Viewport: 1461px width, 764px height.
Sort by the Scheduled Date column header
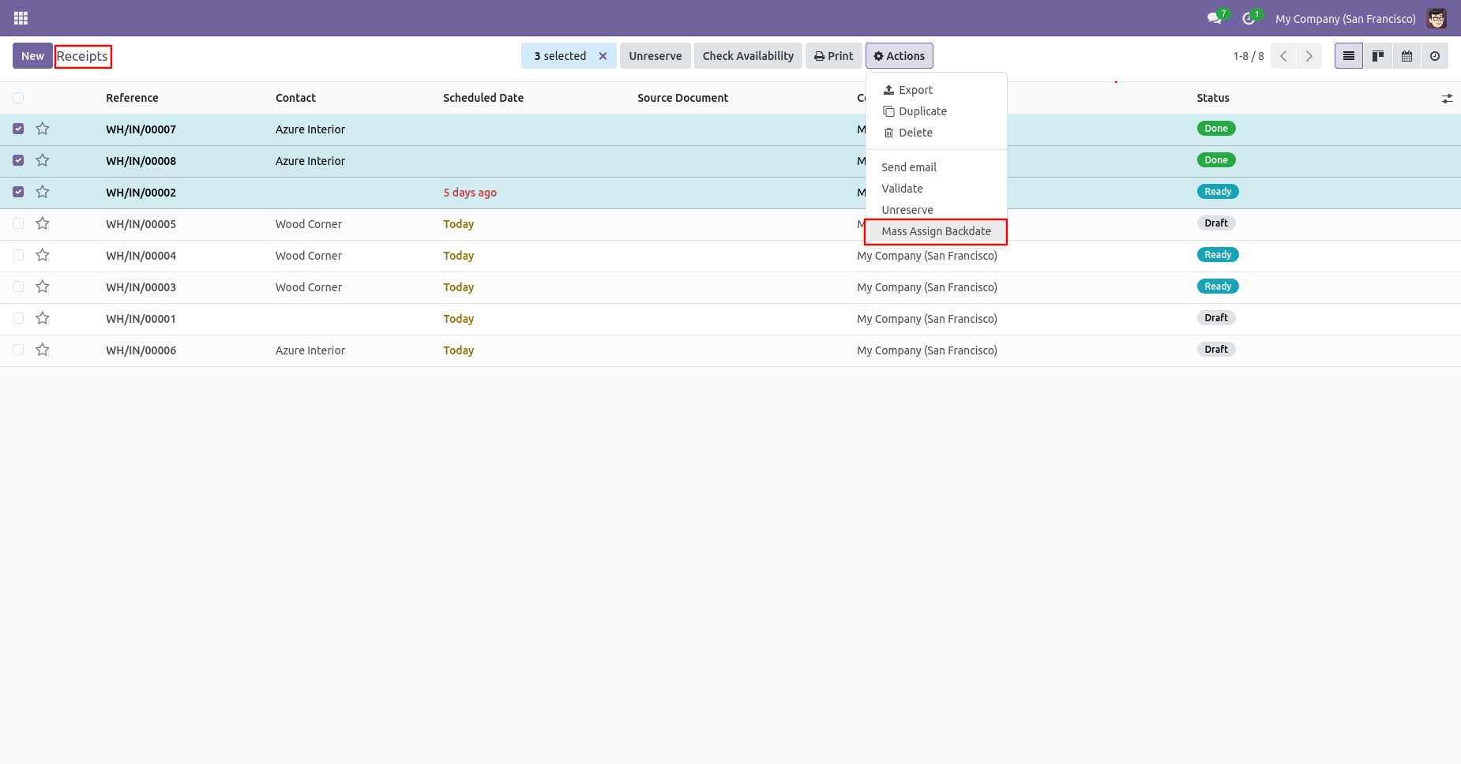(x=483, y=98)
